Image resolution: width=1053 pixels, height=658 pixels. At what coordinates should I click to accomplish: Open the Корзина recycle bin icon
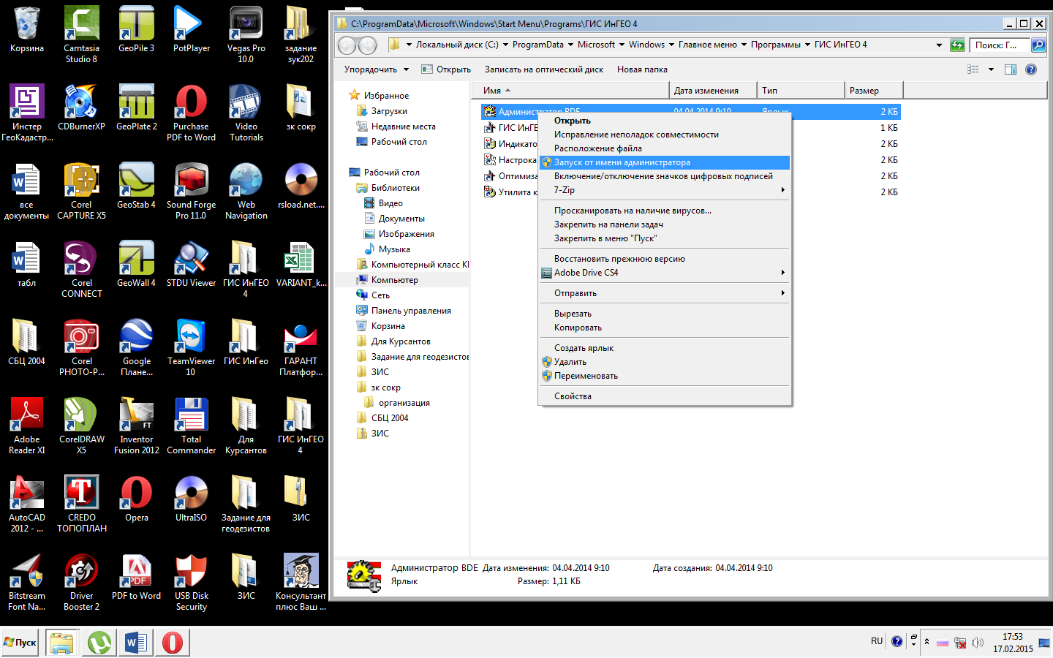coord(26,29)
